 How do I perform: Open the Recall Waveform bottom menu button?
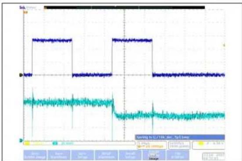tap(106, 155)
